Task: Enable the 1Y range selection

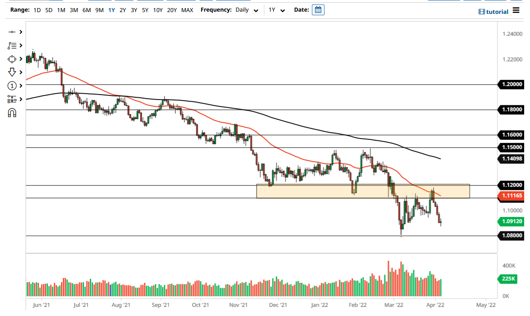Action: tap(111, 9)
